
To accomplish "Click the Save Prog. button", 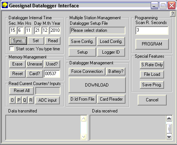I will (x=152, y=85).
